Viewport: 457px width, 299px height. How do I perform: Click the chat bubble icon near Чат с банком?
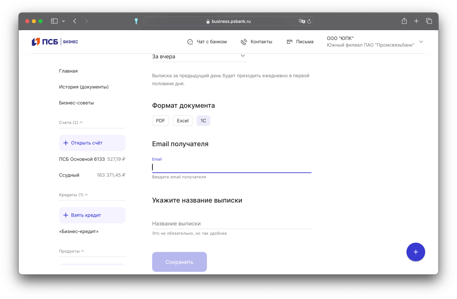190,42
